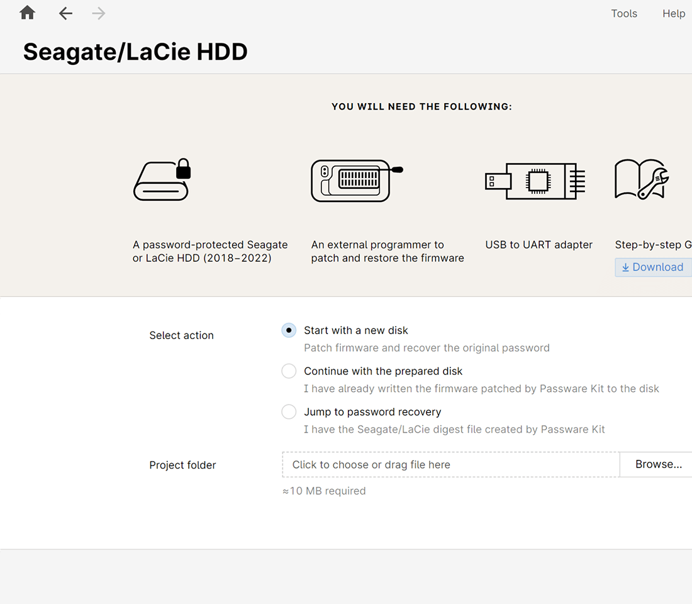This screenshot has height=604, width=692.
Task: Download the step-by-step guide
Action: [x=653, y=267]
